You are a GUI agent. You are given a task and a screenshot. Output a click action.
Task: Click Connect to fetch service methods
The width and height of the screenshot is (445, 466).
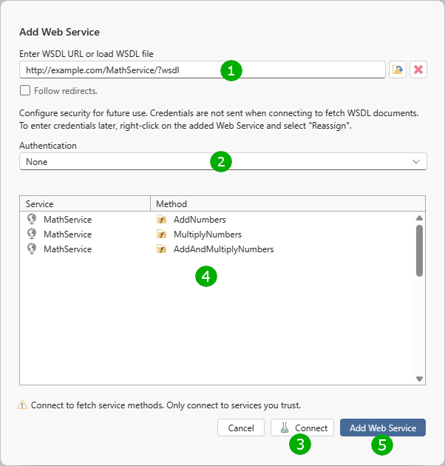click(303, 428)
